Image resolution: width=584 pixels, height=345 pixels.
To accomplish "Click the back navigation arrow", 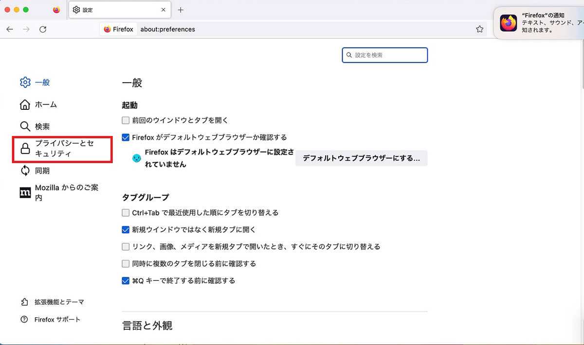I will (10, 29).
